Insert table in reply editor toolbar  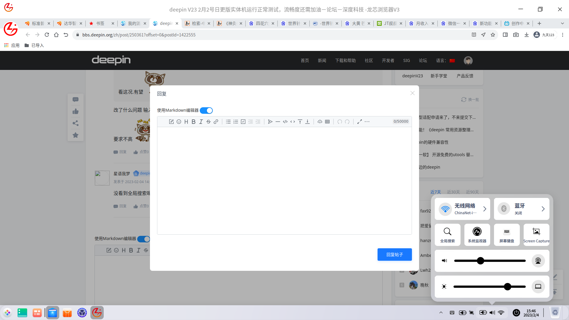pos(327,121)
